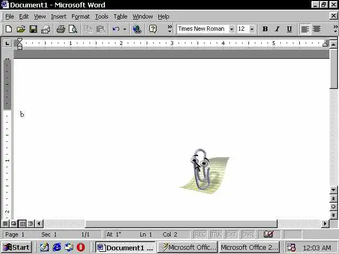Create a new blank document
This screenshot has height=254, width=339.
[8, 29]
